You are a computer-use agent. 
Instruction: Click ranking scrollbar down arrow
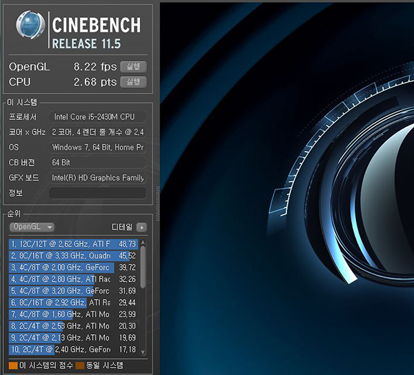click(143, 352)
